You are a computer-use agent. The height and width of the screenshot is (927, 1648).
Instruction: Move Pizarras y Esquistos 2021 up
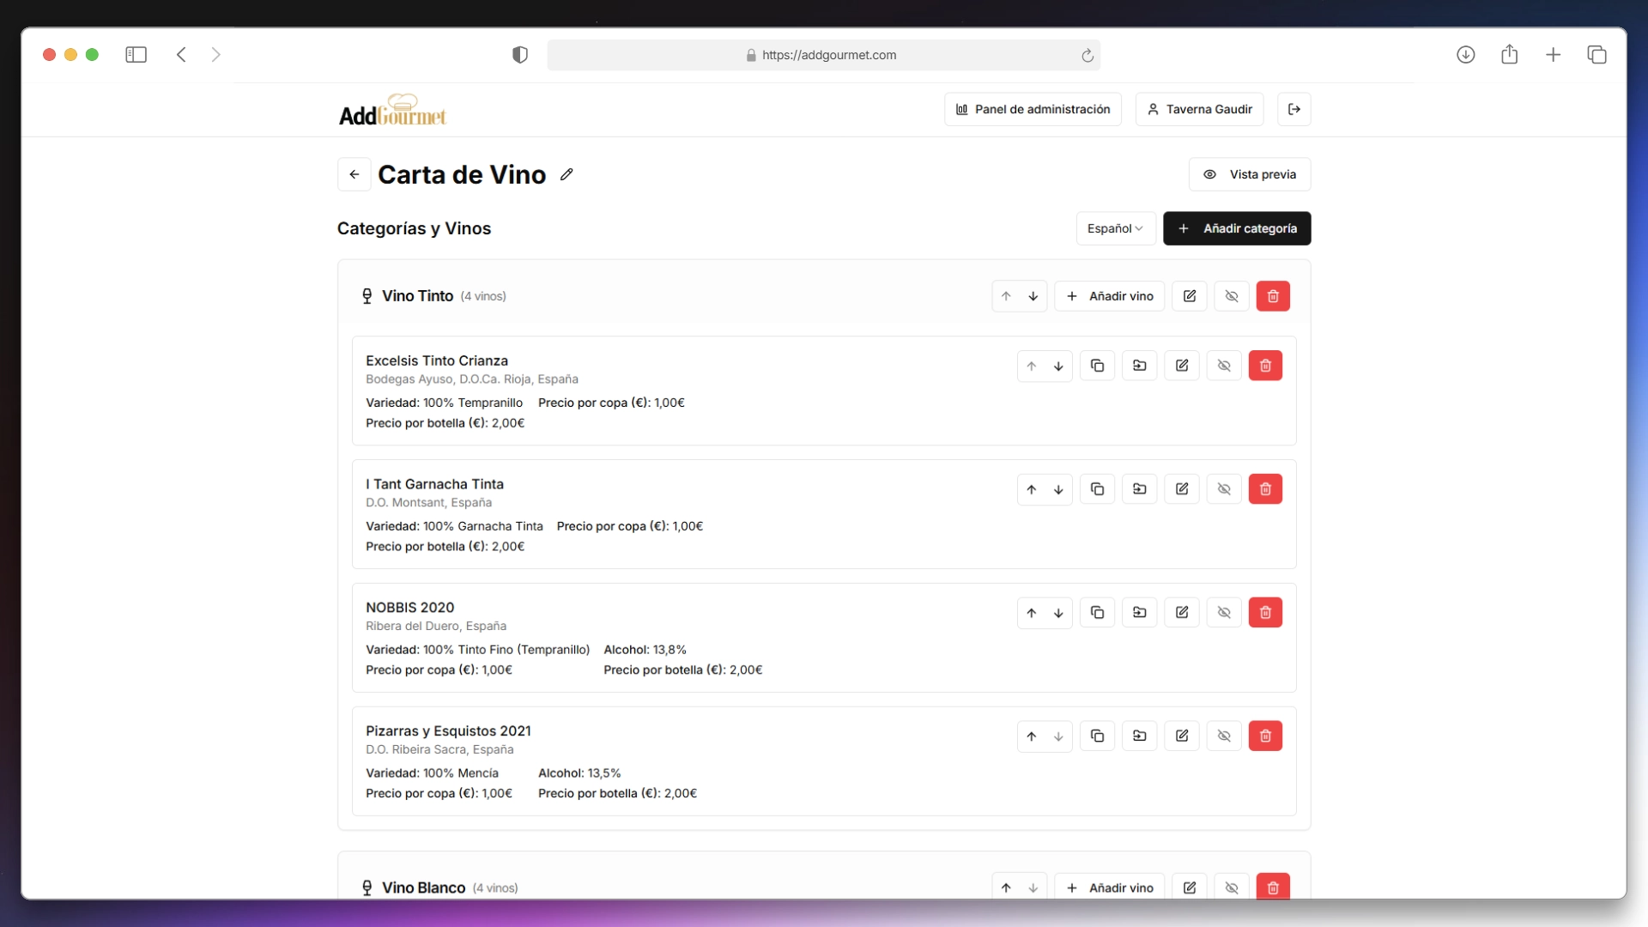point(1032,736)
